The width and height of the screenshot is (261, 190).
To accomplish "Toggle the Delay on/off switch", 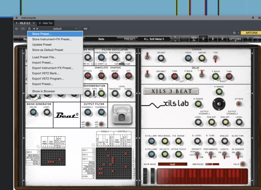I will click(x=147, y=74).
